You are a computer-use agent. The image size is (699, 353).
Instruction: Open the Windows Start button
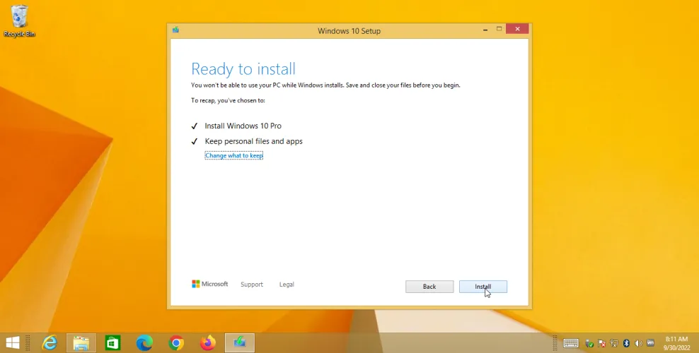tap(13, 343)
